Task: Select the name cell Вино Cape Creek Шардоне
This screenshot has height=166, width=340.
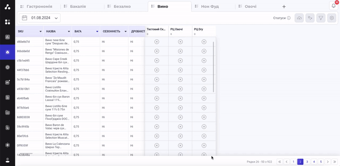Action: point(57,60)
